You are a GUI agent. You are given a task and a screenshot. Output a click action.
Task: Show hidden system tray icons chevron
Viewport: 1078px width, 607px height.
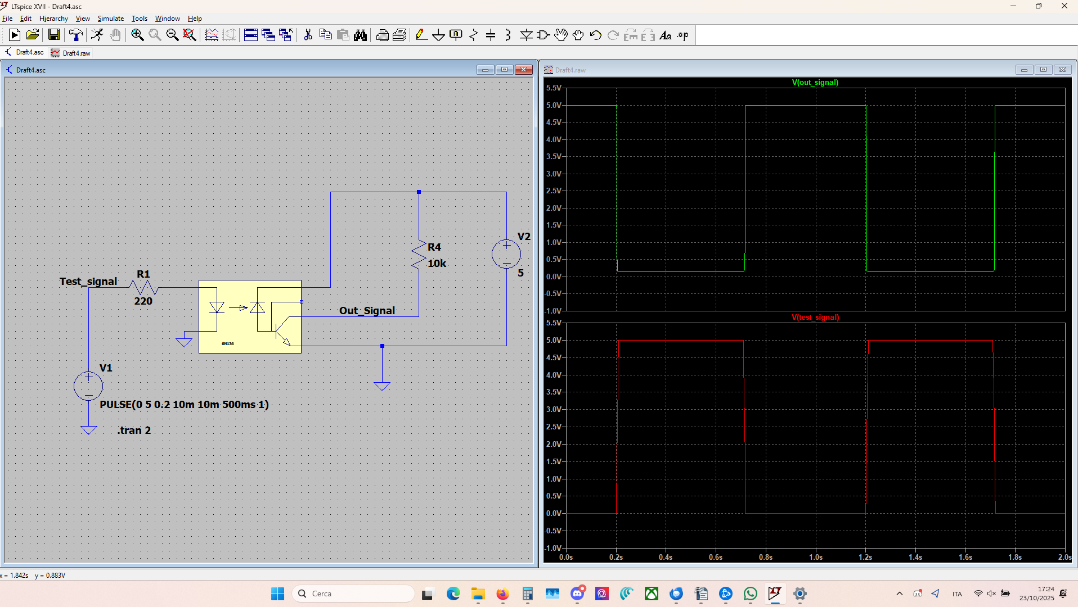(899, 594)
